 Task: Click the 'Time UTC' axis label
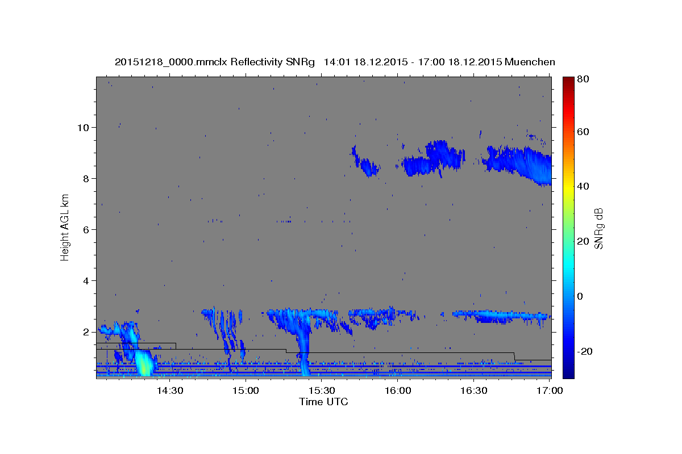323,402
